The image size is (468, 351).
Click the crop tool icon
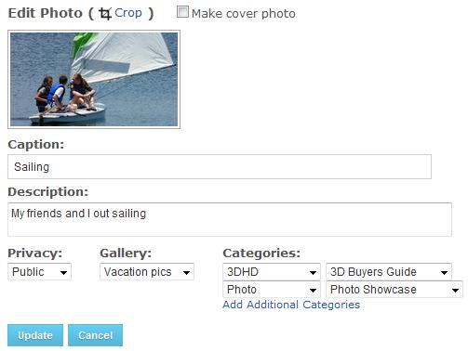pos(105,14)
